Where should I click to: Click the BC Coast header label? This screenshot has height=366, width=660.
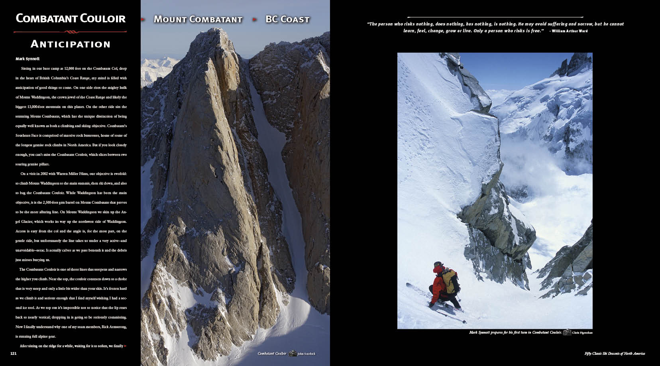[x=287, y=19]
